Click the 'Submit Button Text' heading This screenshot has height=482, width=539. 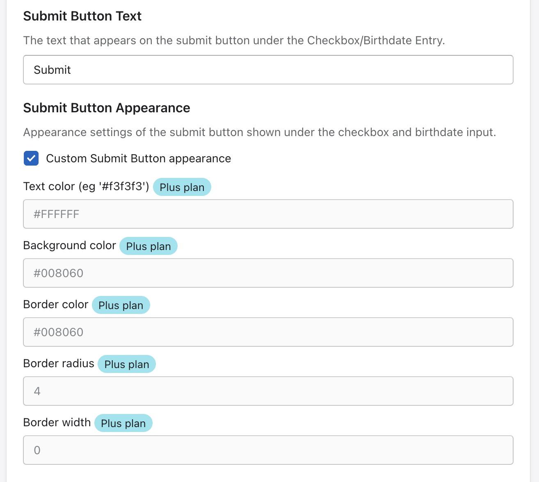click(82, 16)
